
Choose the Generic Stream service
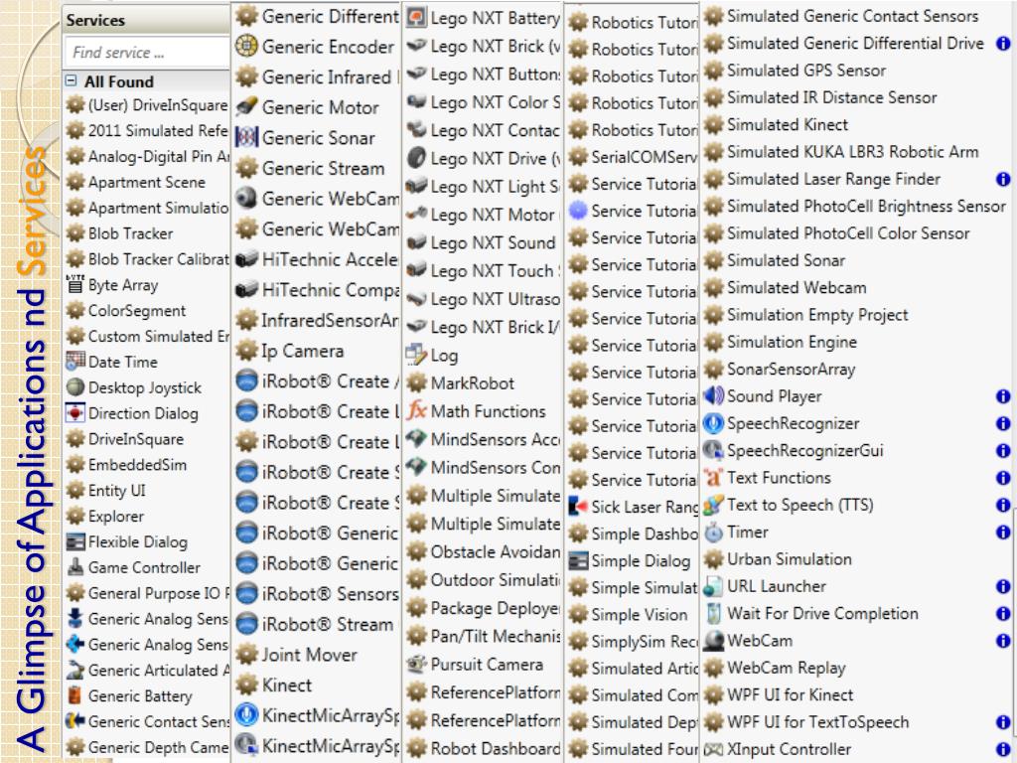tap(323, 168)
